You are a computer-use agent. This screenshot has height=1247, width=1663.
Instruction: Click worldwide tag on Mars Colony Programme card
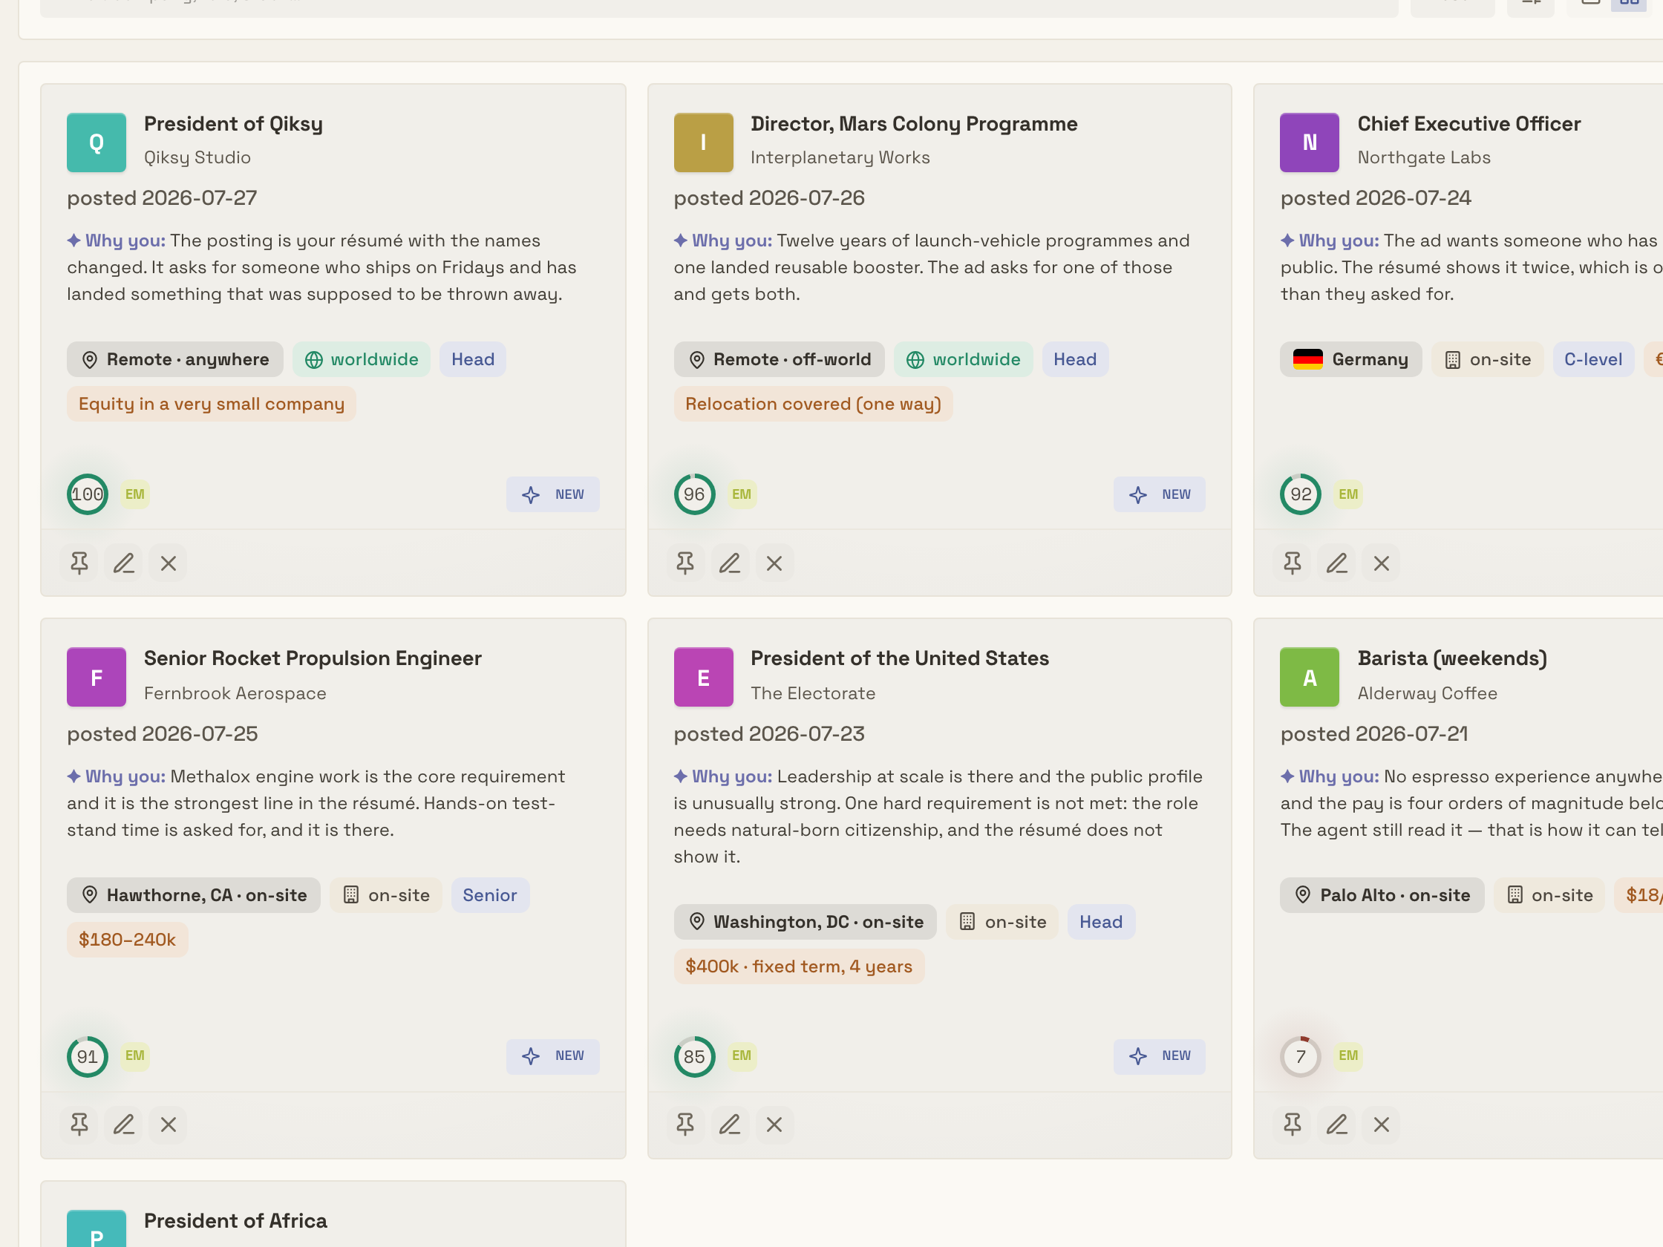tap(963, 359)
